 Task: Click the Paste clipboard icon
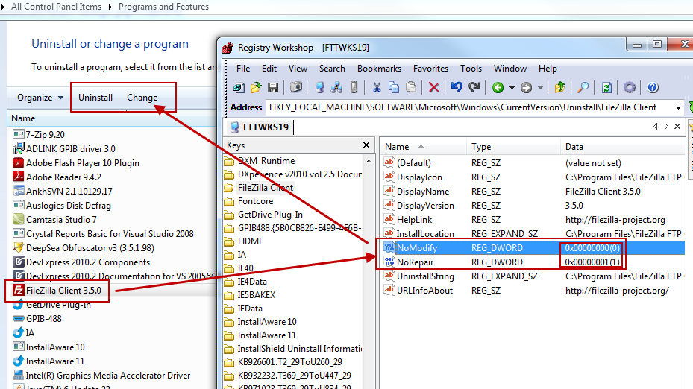(x=411, y=87)
